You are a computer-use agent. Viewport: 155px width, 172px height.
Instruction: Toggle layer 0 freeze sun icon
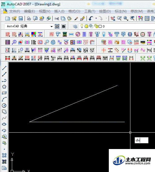(86, 26)
